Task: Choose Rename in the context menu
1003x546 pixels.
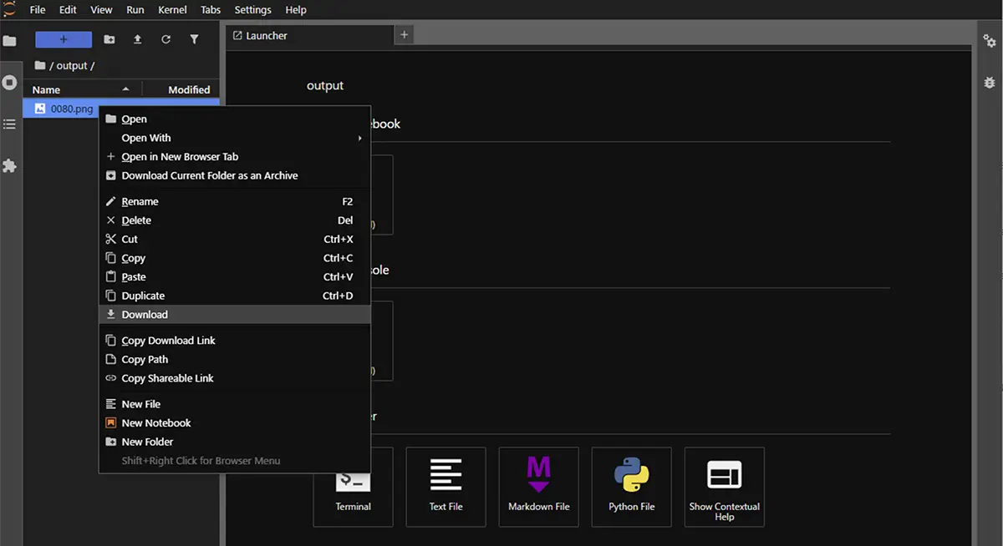Action: [140, 201]
